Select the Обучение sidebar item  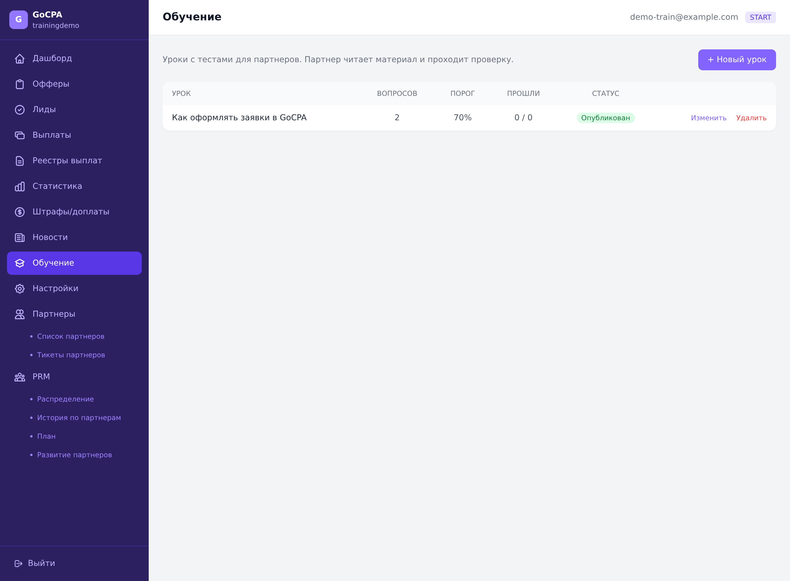(74, 263)
